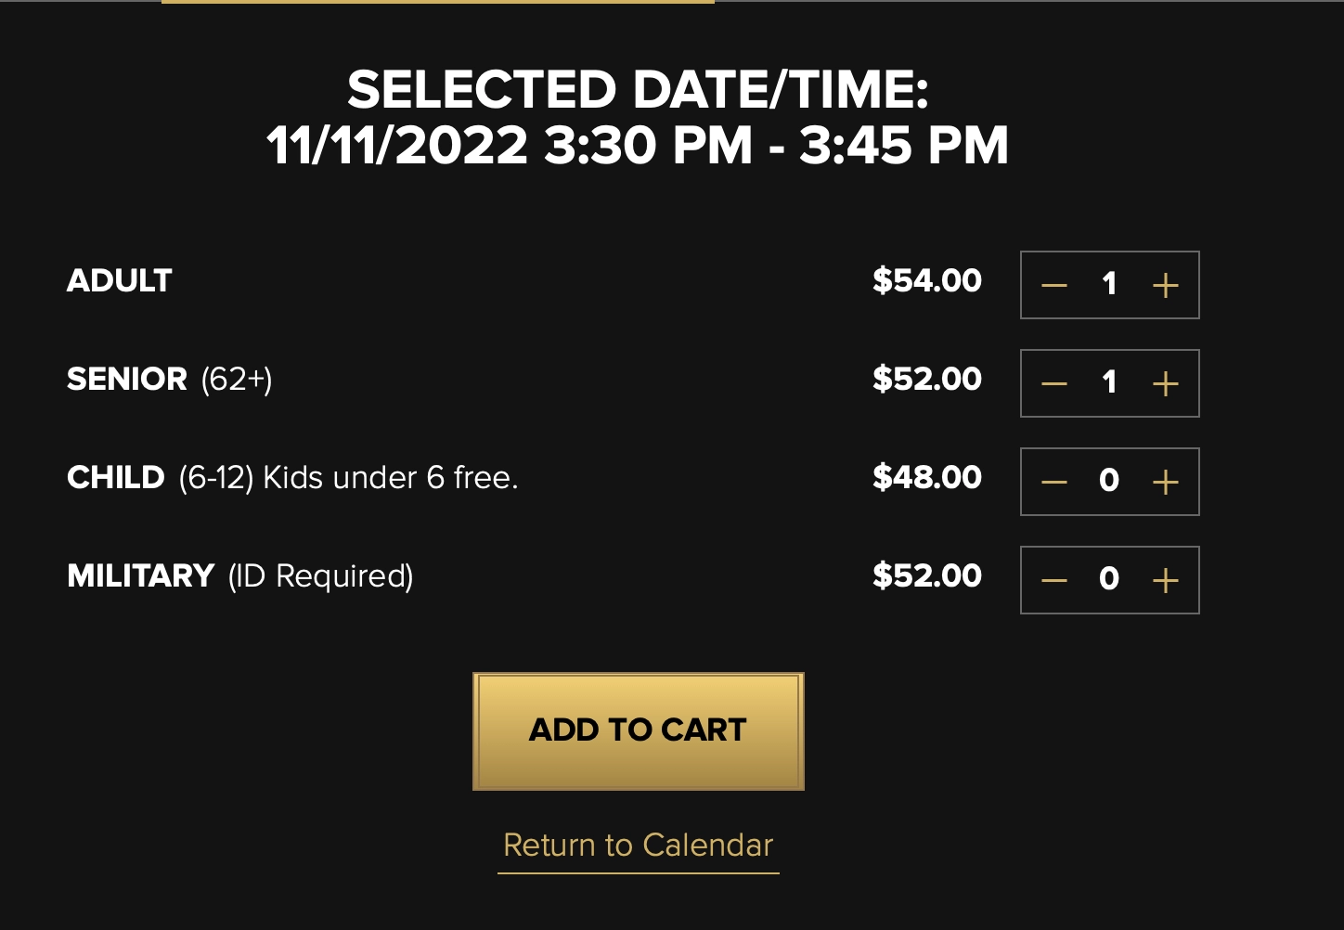Select the SENIOR (62+) ticket label
Viewport: 1344px width, 930px height.
click(169, 380)
